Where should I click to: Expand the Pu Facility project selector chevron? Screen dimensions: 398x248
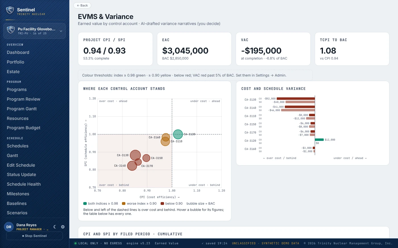point(61,31)
